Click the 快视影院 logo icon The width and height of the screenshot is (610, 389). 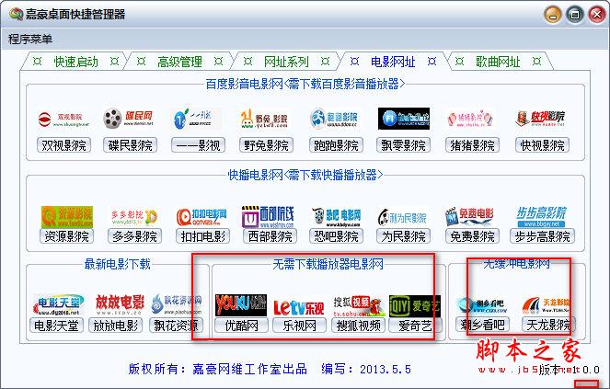point(540,119)
